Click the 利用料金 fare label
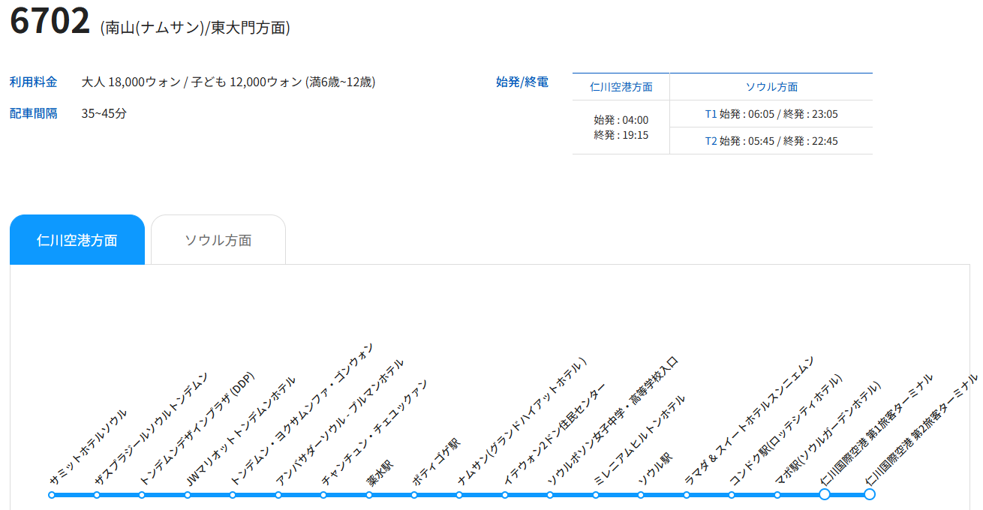Image resolution: width=983 pixels, height=510 pixels. (33, 82)
